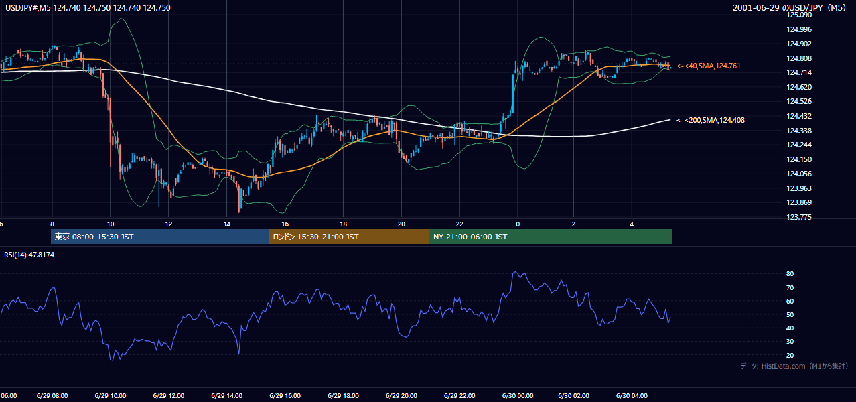Click RSI scale label 60
Image resolution: width=856 pixels, height=402 pixels.
tap(790, 301)
